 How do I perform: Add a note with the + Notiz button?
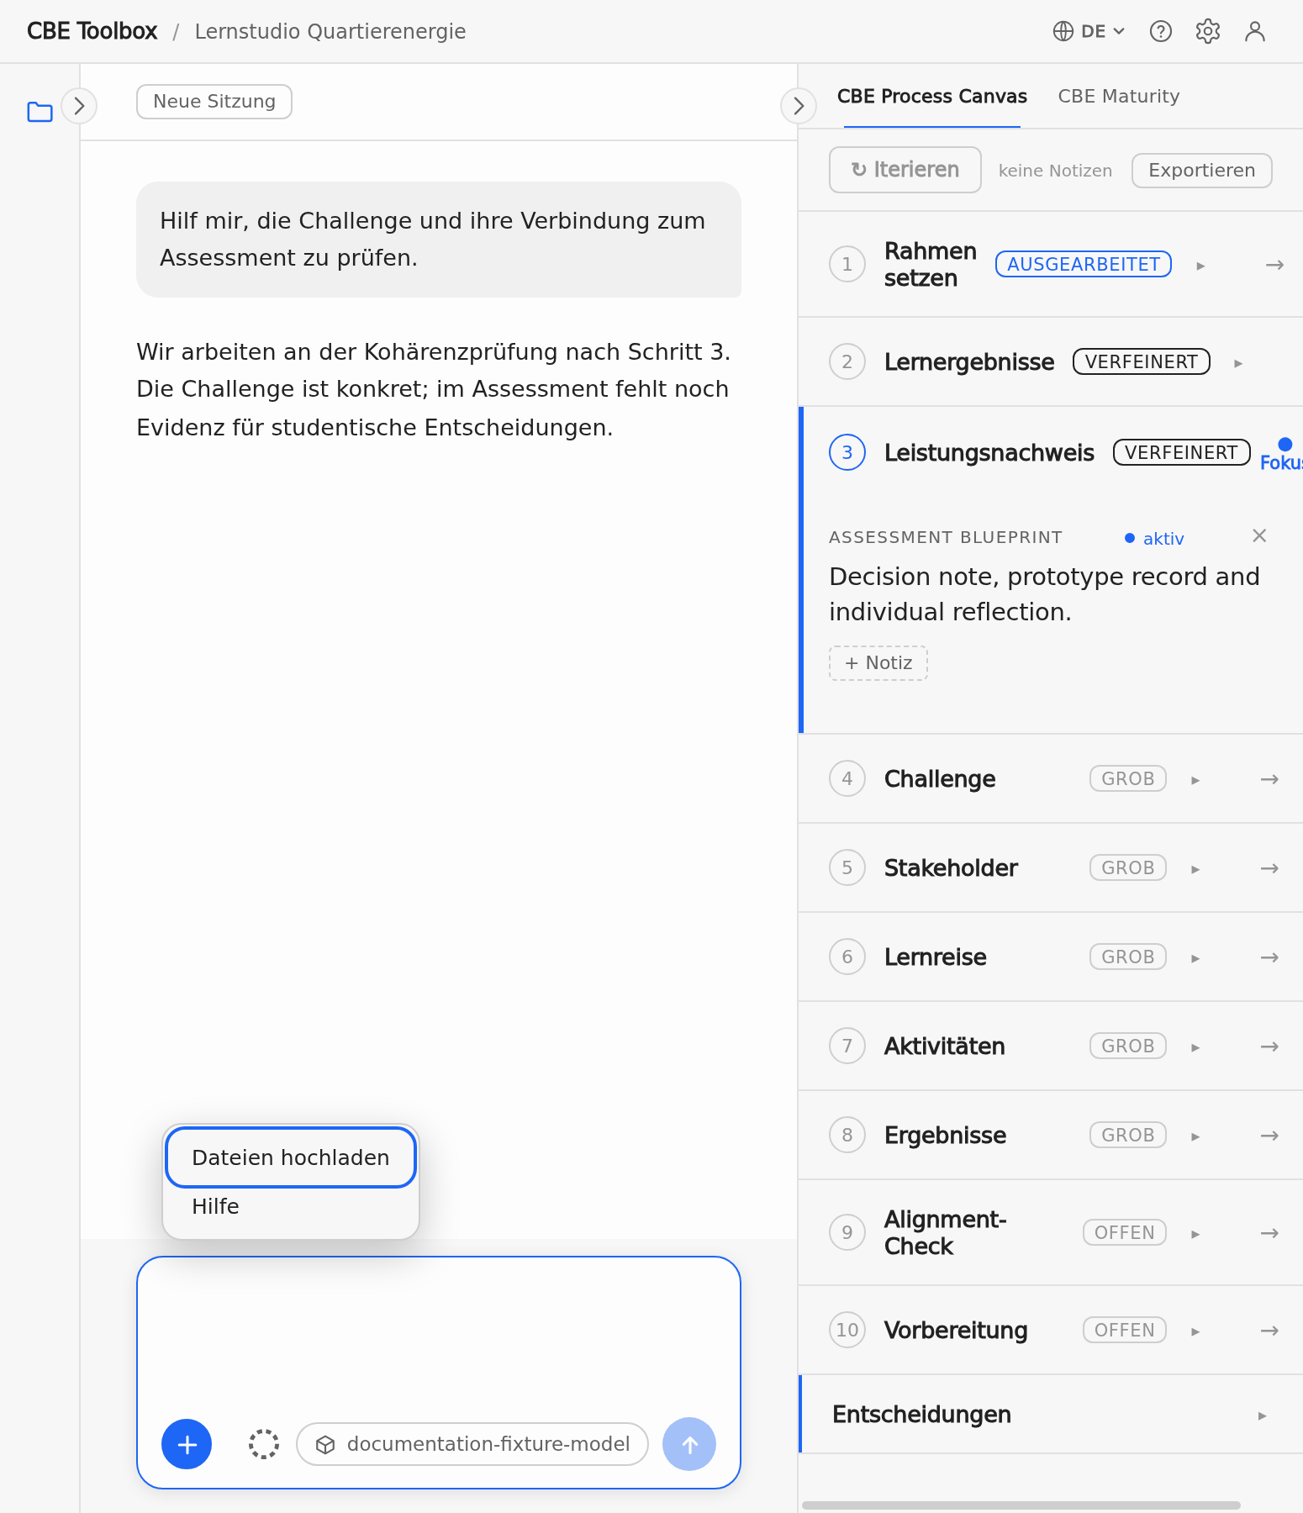(878, 663)
